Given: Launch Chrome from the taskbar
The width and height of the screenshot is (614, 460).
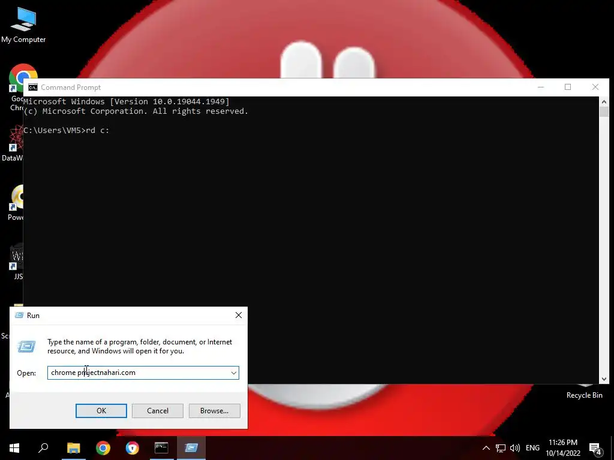Looking at the screenshot, I should 103,448.
